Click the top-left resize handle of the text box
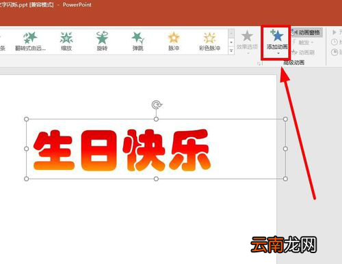 coord(27,119)
